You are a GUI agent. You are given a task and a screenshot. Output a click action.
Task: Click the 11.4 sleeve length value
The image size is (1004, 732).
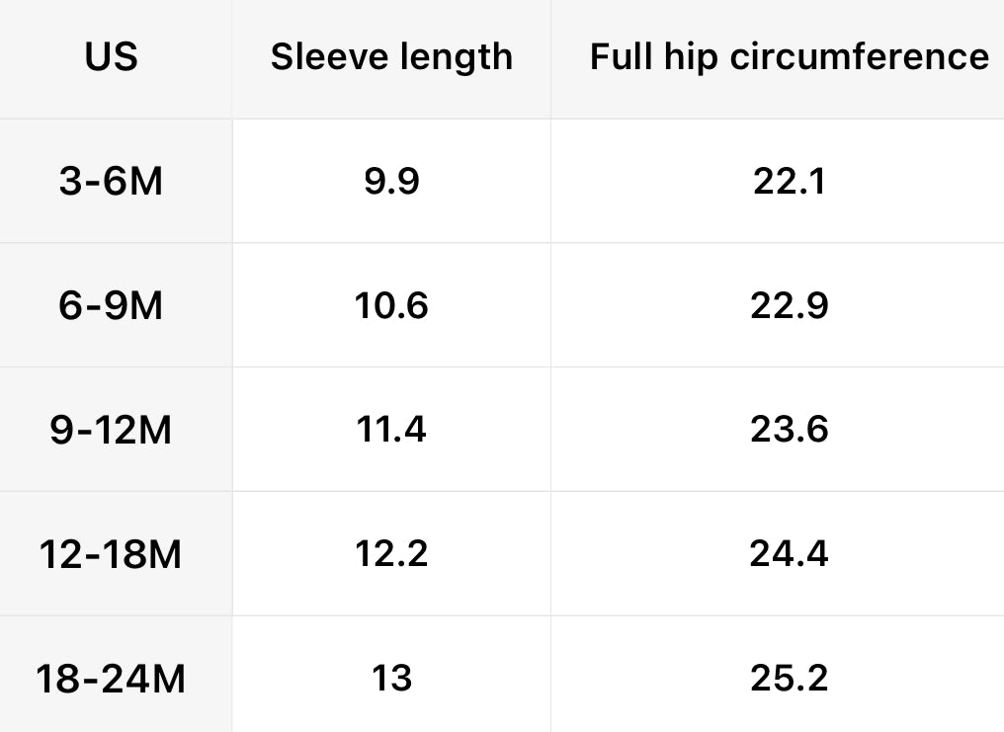(391, 431)
